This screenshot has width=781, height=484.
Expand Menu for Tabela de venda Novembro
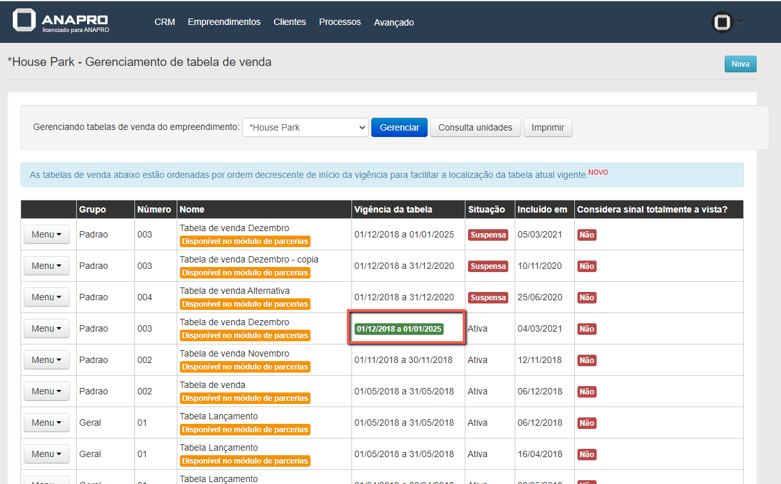click(47, 360)
